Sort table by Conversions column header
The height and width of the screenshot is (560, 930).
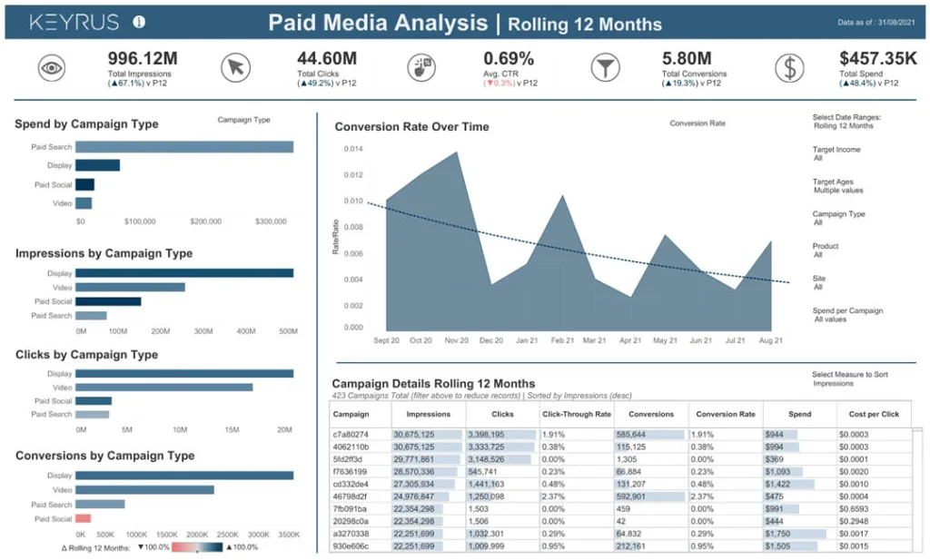651,414
